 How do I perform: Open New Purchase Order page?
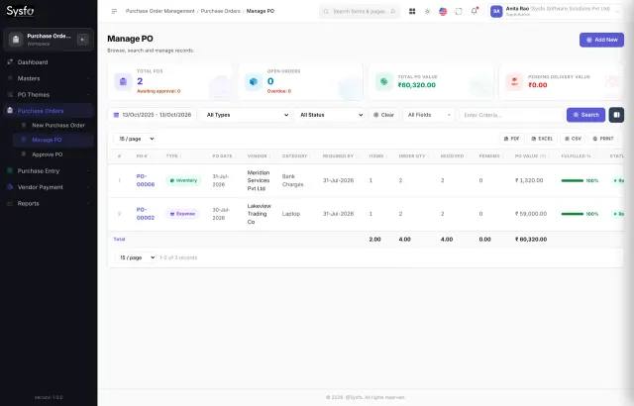[53, 125]
